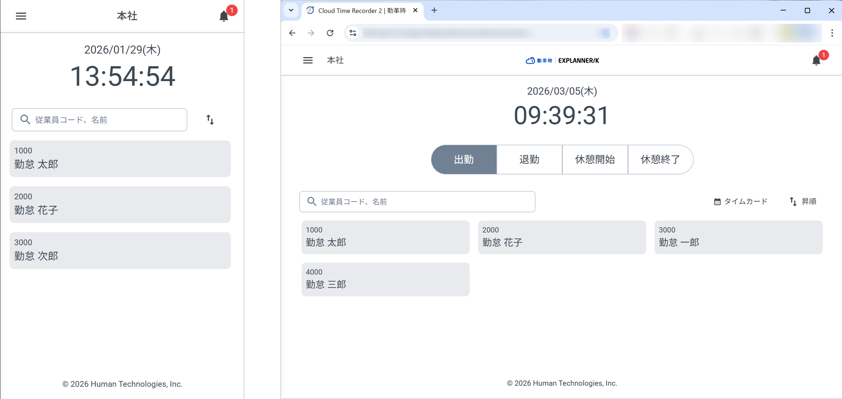
Task: Go back in browser history
Action: click(292, 33)
